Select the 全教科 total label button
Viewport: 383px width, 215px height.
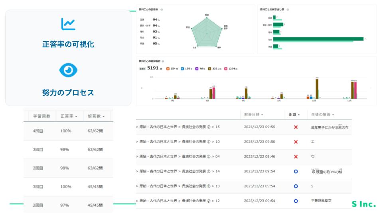tap(142, 68)
